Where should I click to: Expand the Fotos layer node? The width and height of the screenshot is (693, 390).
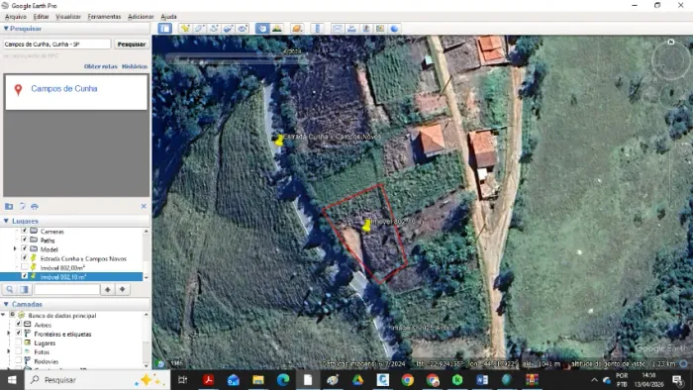9,351
